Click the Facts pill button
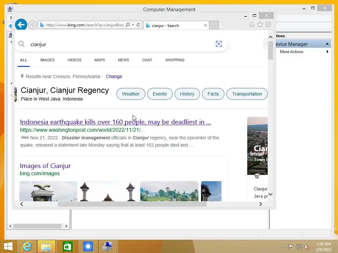Screen dimensions: 338x253 point(213,94)
